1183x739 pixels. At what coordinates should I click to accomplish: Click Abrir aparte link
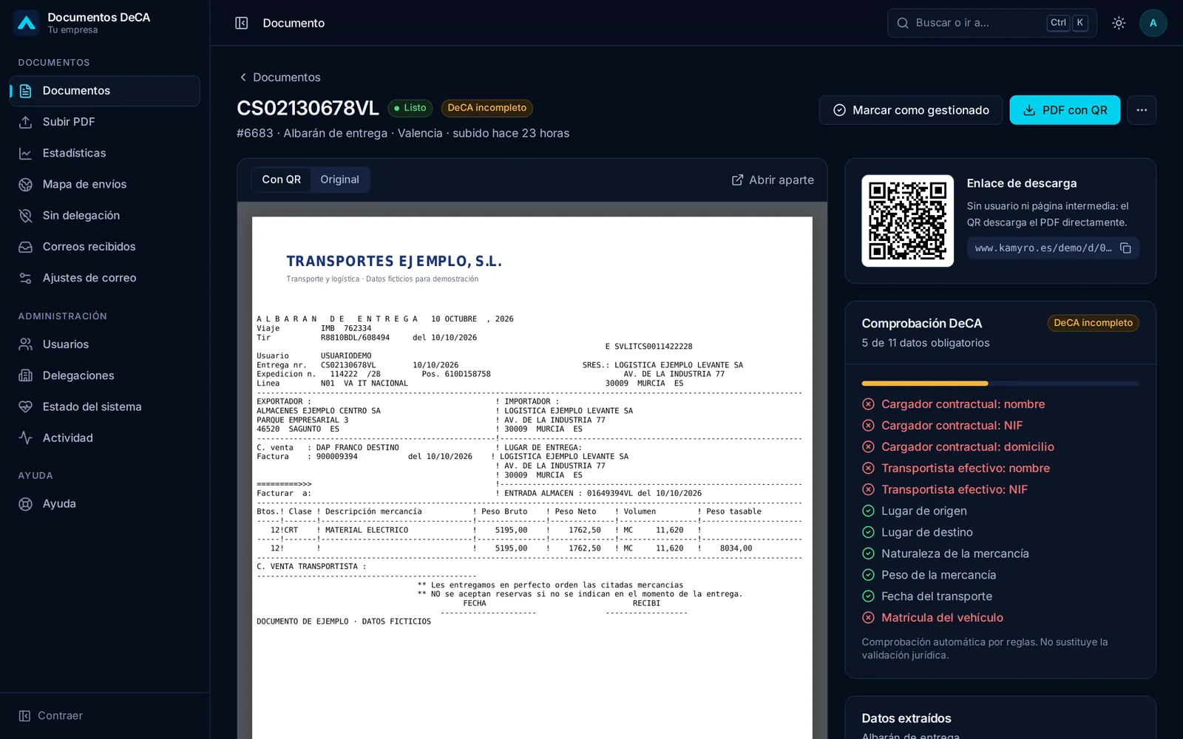(x=773, y=180)
